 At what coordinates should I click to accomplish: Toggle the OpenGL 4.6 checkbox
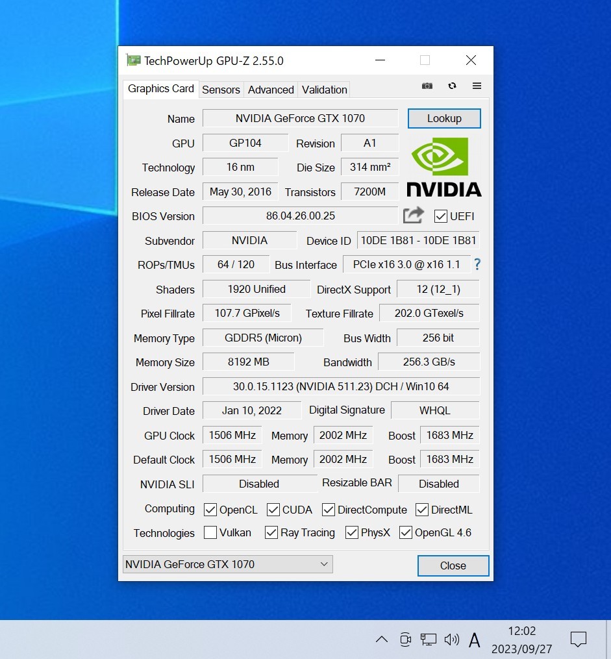pyautogui.click(x=406, y=532)
